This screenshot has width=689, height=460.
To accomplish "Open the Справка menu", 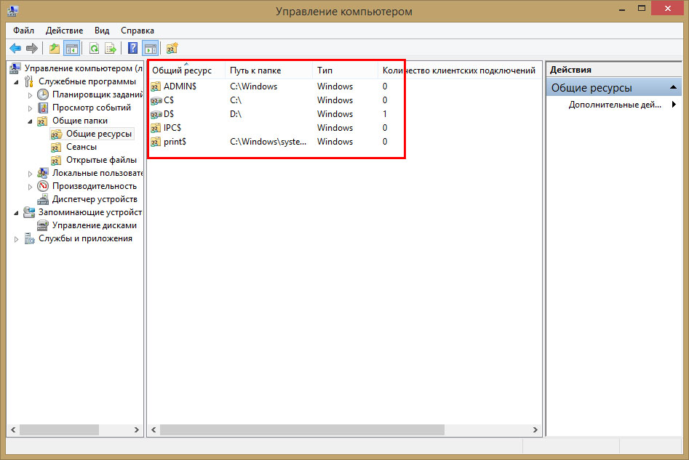I will tap(138, 31).
